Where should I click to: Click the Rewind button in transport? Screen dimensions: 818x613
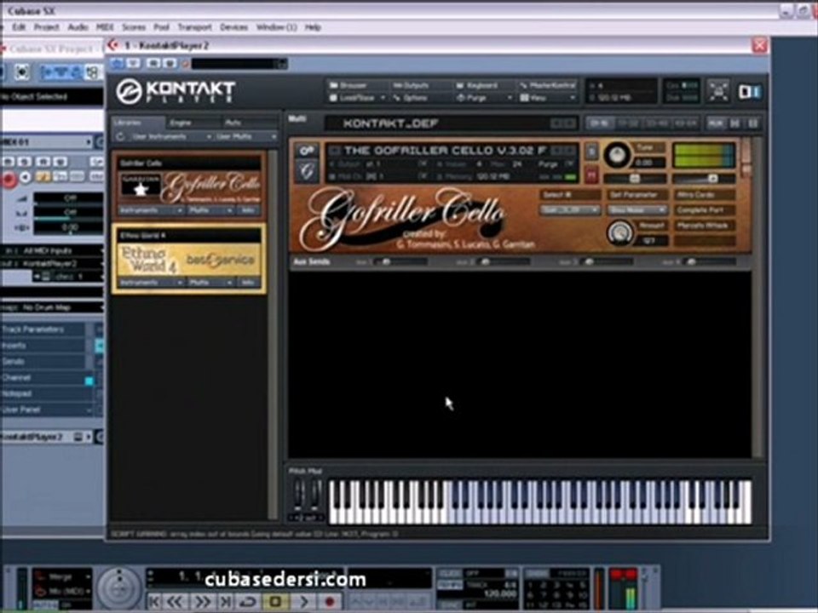coord(176,602)
